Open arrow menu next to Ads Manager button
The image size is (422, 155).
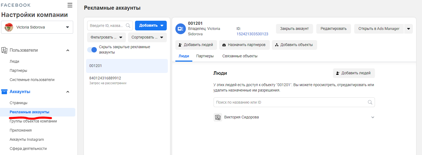click(408, 29)
